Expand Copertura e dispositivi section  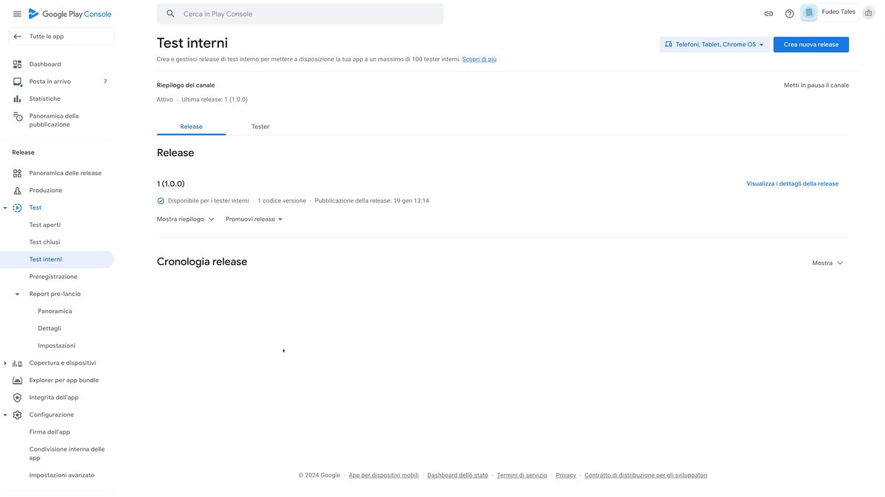(5, 364)
